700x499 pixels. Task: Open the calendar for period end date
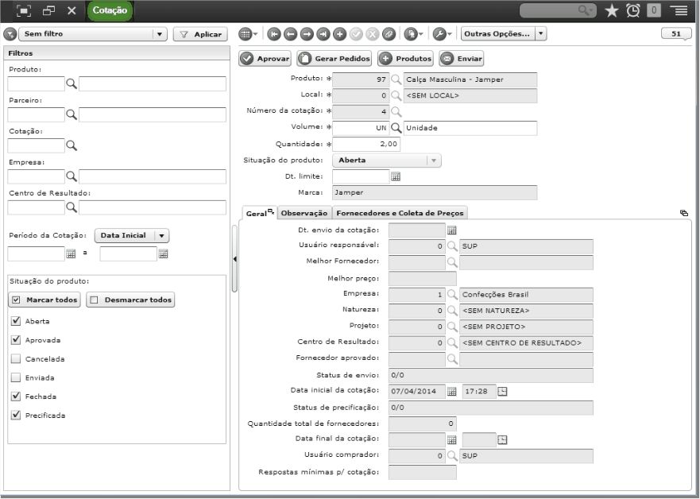[x=164, y=254]
